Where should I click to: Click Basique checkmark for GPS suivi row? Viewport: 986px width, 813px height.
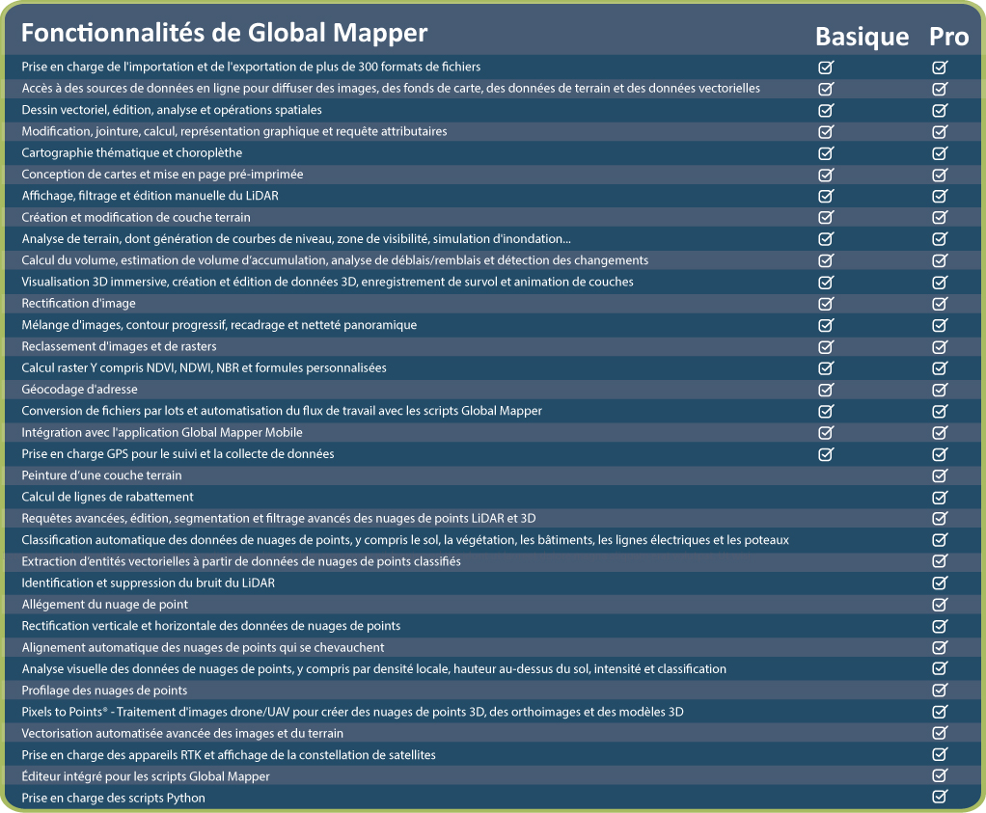[826, 454]
